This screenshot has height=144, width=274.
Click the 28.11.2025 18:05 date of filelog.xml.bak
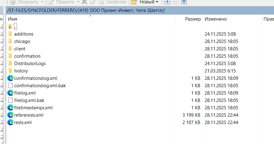tap(221, 100)
